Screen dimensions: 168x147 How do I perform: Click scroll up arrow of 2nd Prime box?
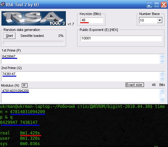pos(162,74)
